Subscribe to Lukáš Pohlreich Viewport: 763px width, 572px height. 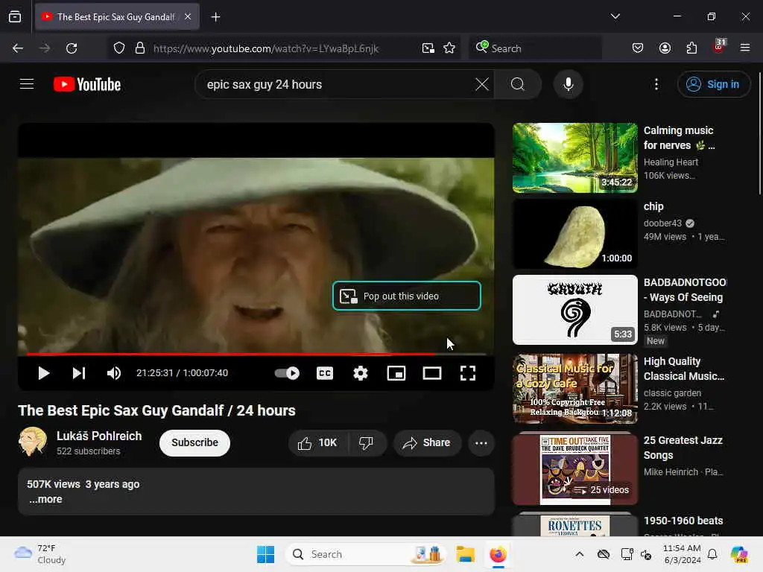194,442
